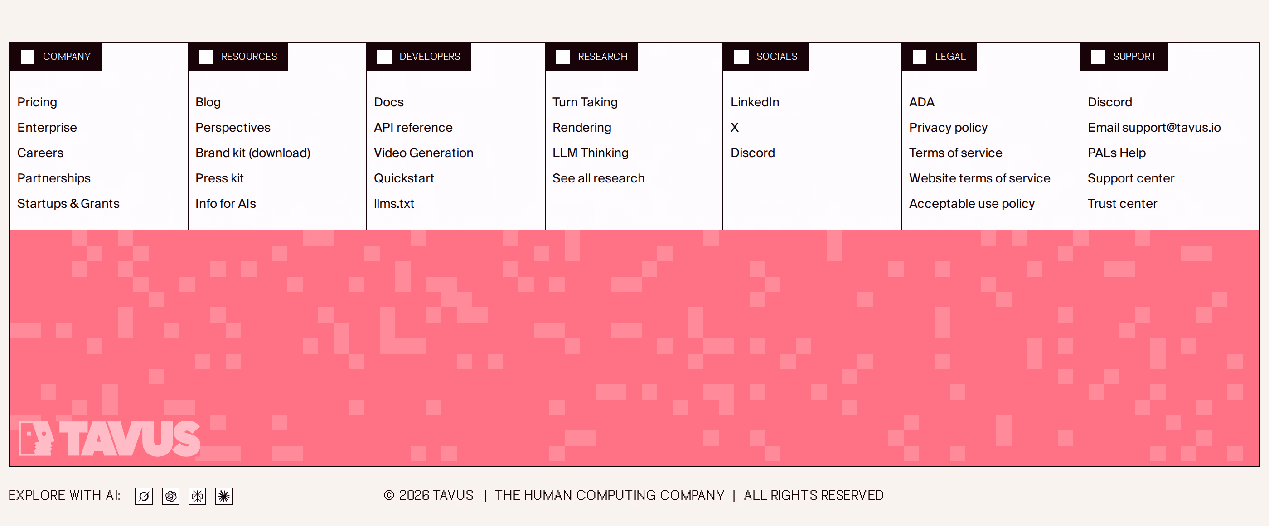View Turn Taking research

(585, 102)
